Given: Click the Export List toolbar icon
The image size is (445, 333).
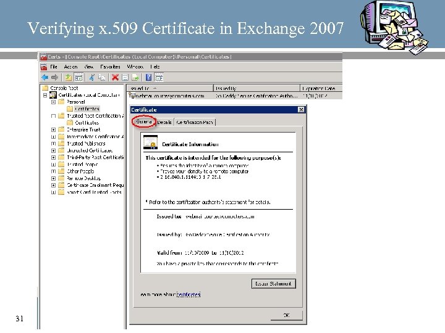Looking at the screenshot, I should click(x=135, y=77).
